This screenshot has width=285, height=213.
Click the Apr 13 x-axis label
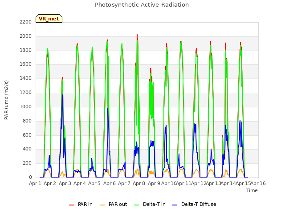[x=213, y=183]
